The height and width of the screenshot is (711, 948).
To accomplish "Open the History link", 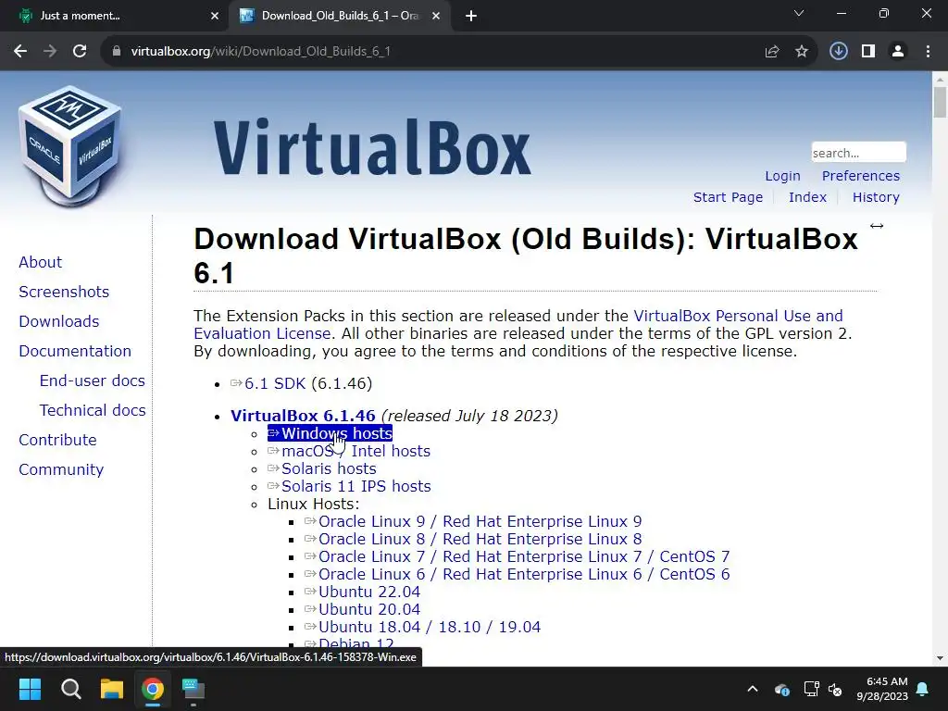I will (x=876, y=197).
